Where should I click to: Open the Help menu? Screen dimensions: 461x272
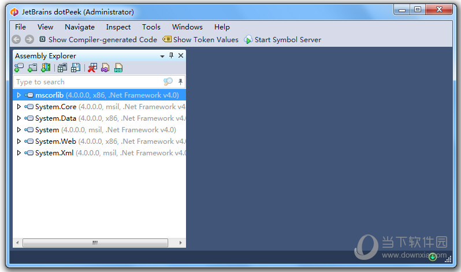point(222,27)
